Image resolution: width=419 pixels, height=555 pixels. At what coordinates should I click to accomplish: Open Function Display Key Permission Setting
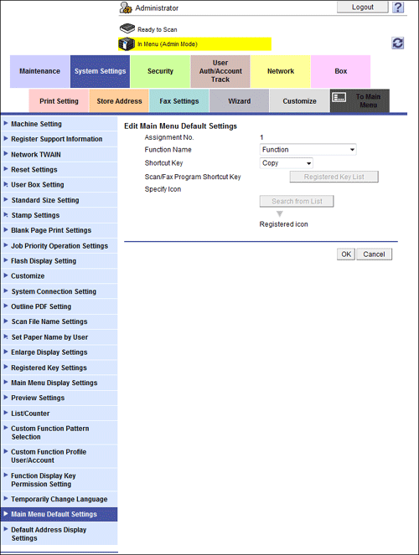pos(59,480)
